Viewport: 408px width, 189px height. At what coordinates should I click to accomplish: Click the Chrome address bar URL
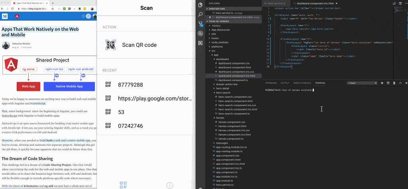[x=34, y=9]
